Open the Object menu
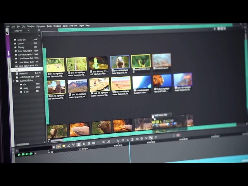248x186 pixels. pos(81,26)
